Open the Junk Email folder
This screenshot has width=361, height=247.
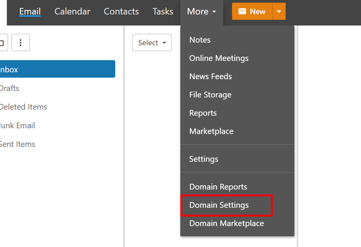point(17,126)
